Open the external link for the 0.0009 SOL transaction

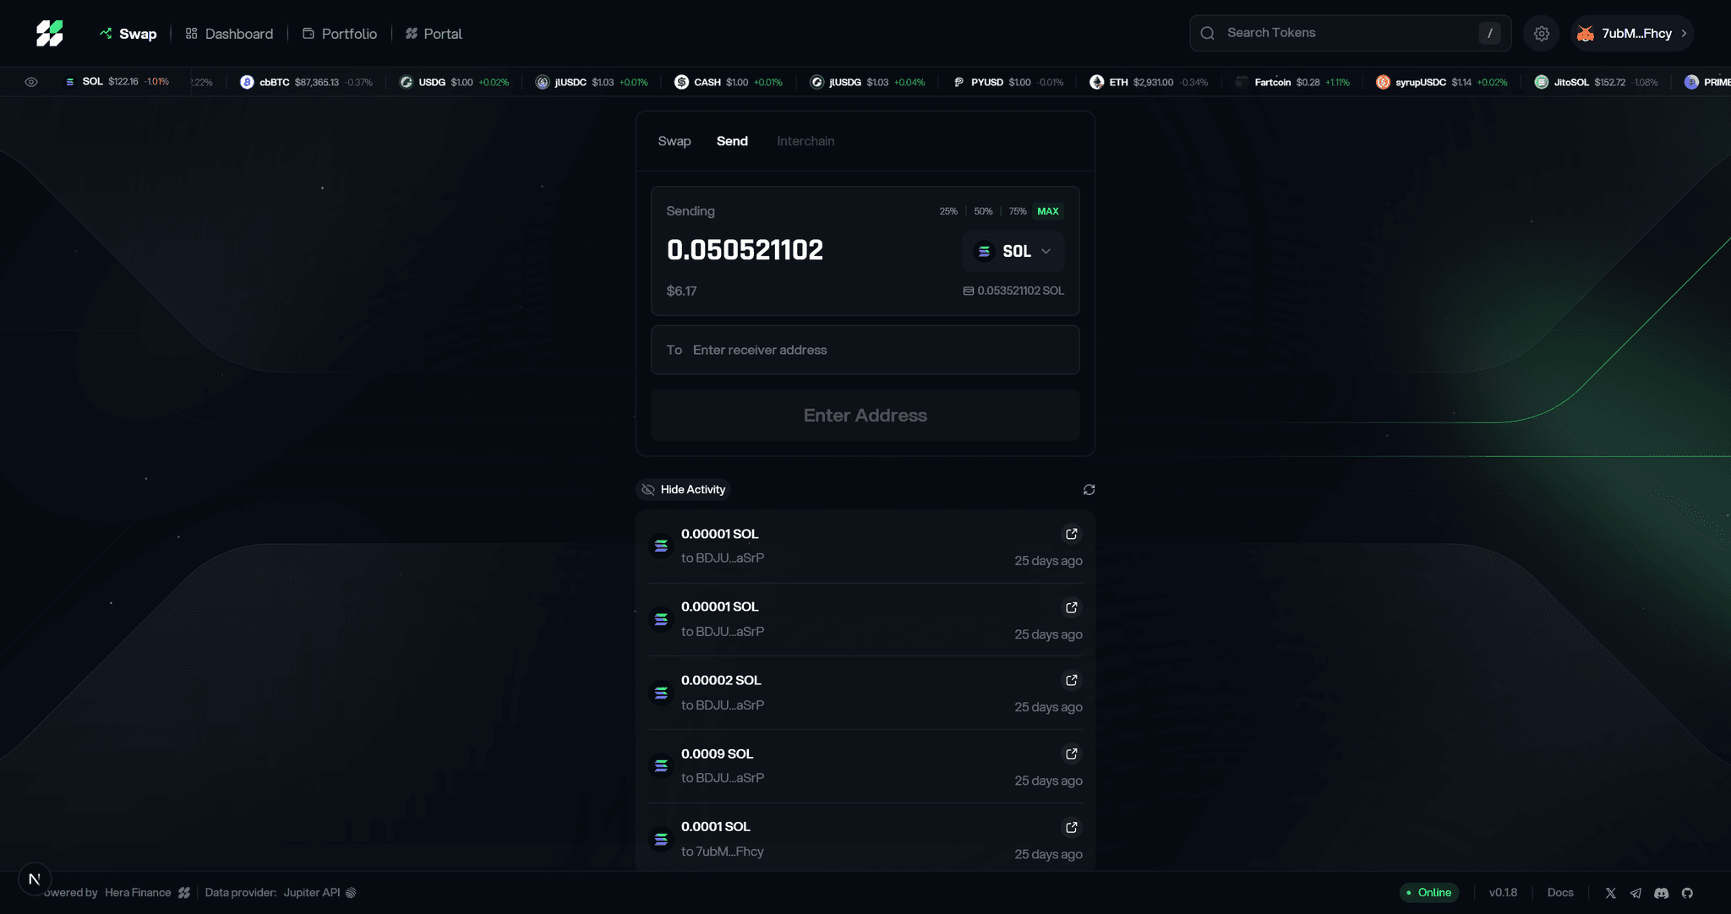[1071, 754]
